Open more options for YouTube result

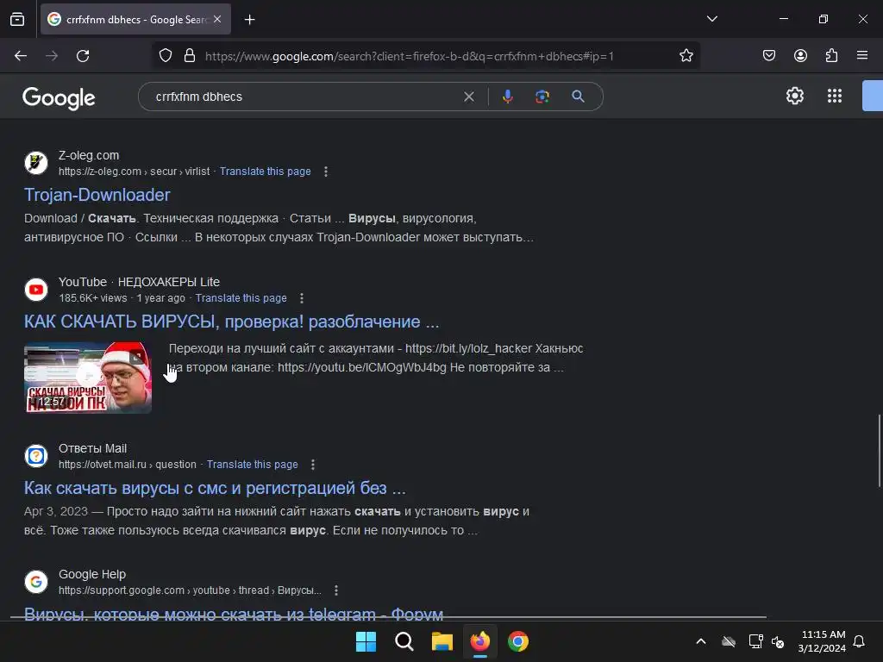[301, 298]
